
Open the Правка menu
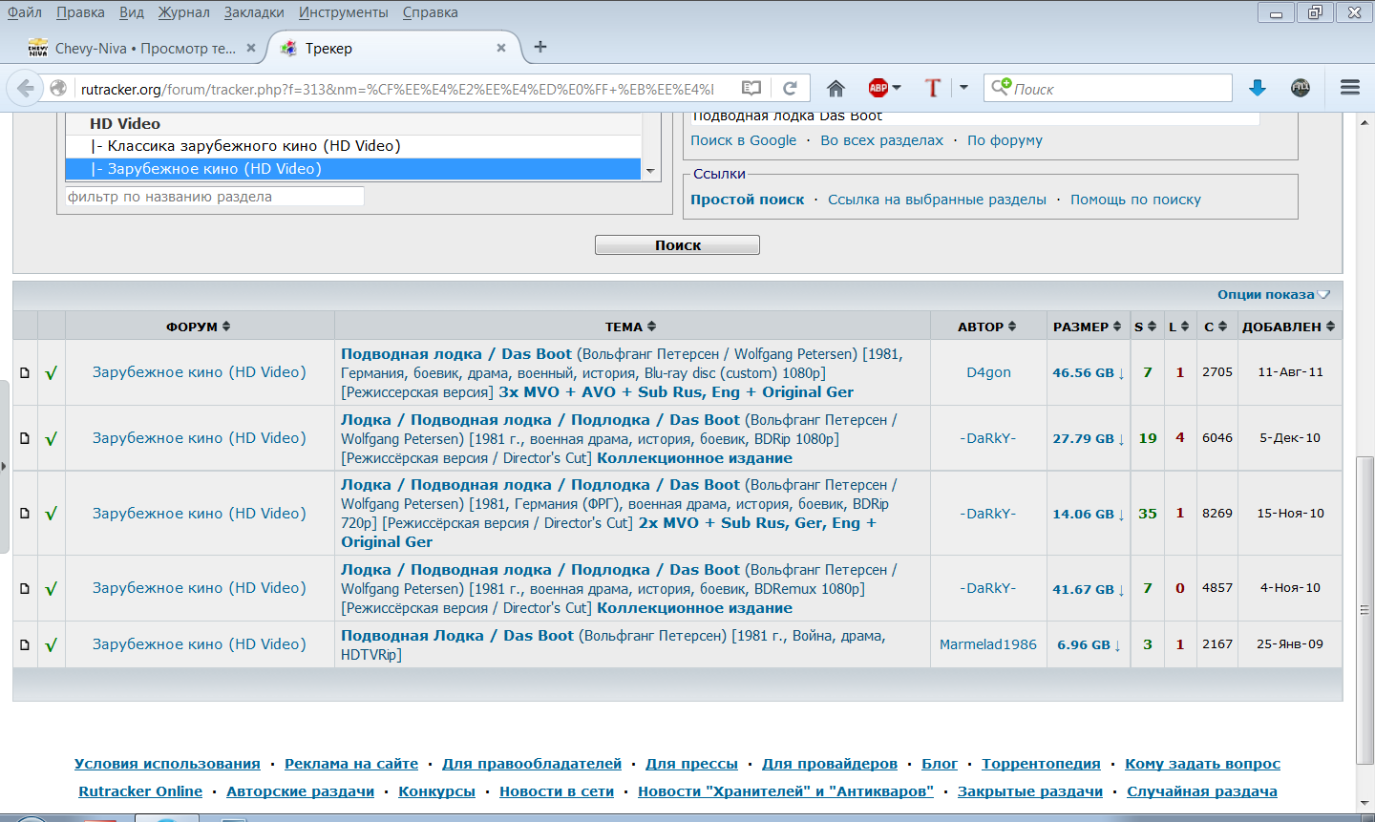coord(80,12)
